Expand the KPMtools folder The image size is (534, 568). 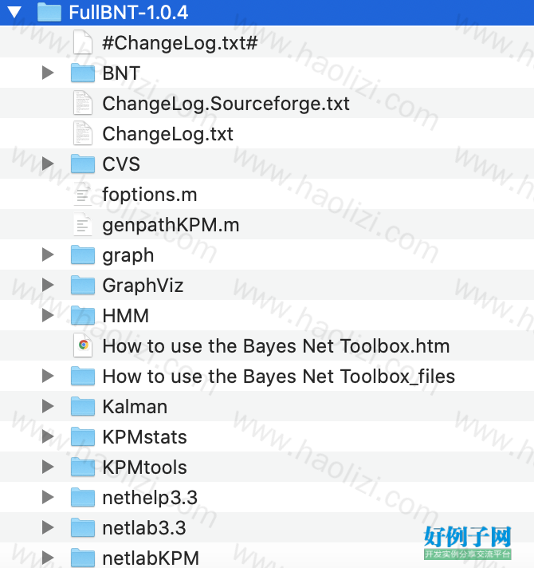[x=48, y=467]
